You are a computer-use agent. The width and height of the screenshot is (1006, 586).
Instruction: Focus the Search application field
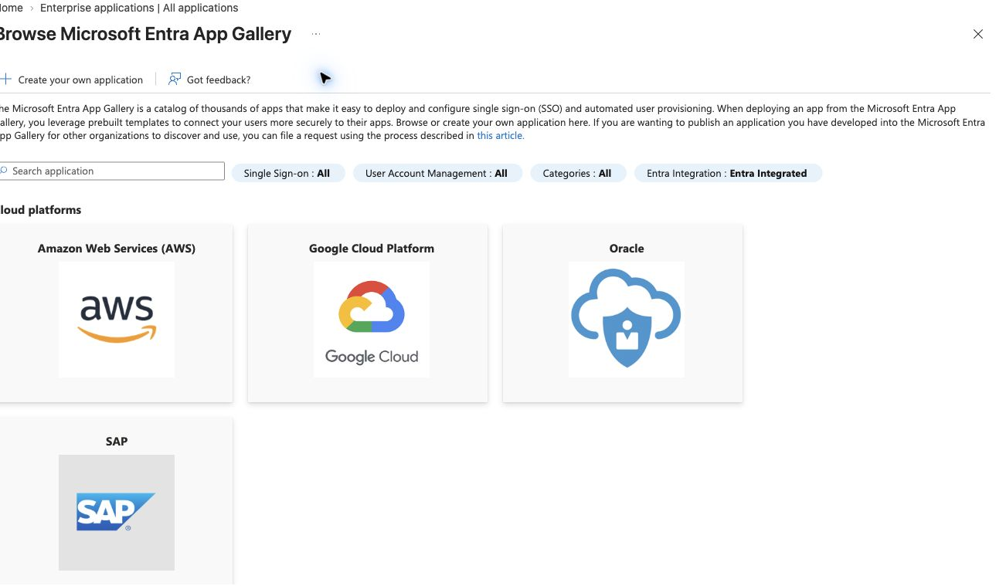coord(112,171)
